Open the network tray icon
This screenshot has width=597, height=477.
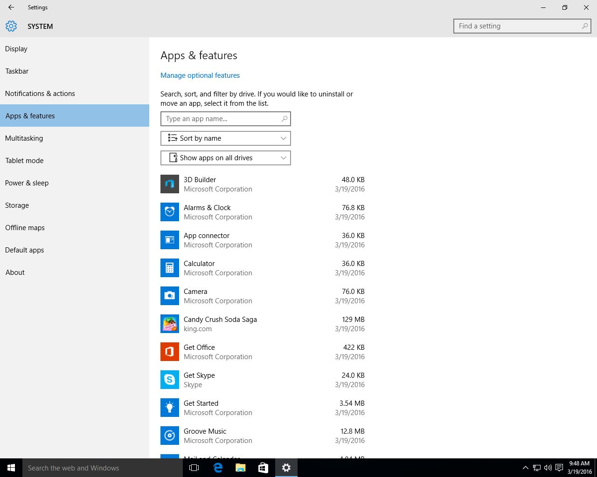coord(537,468)
